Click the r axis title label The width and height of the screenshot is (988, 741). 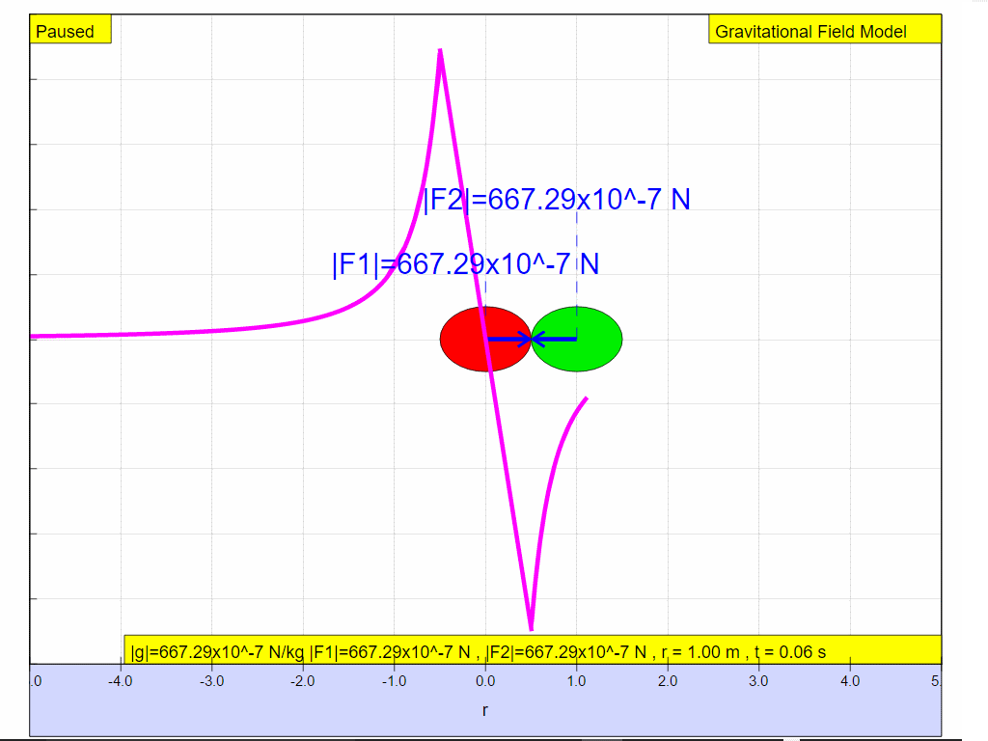click(485, 711)
